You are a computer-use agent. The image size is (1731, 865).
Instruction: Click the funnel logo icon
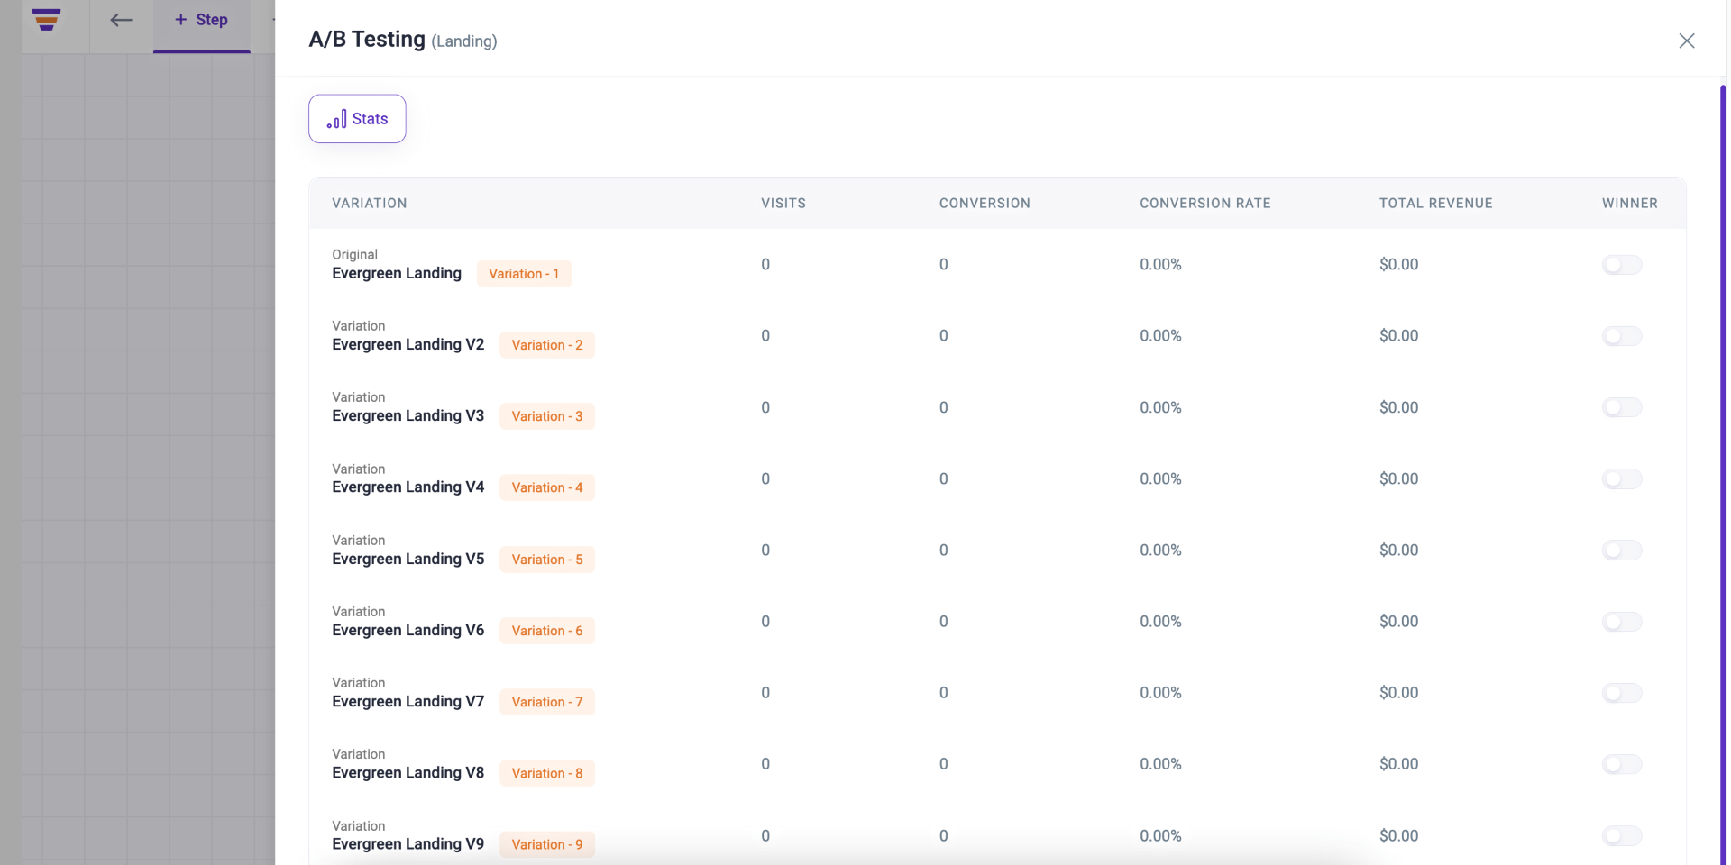(x=46, y=20)
